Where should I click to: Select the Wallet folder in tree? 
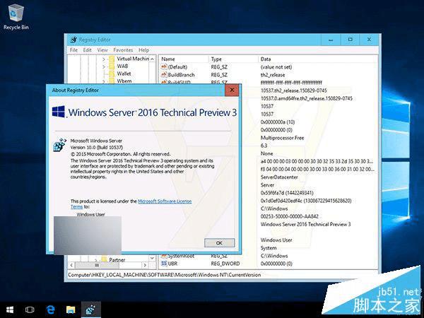124,73
